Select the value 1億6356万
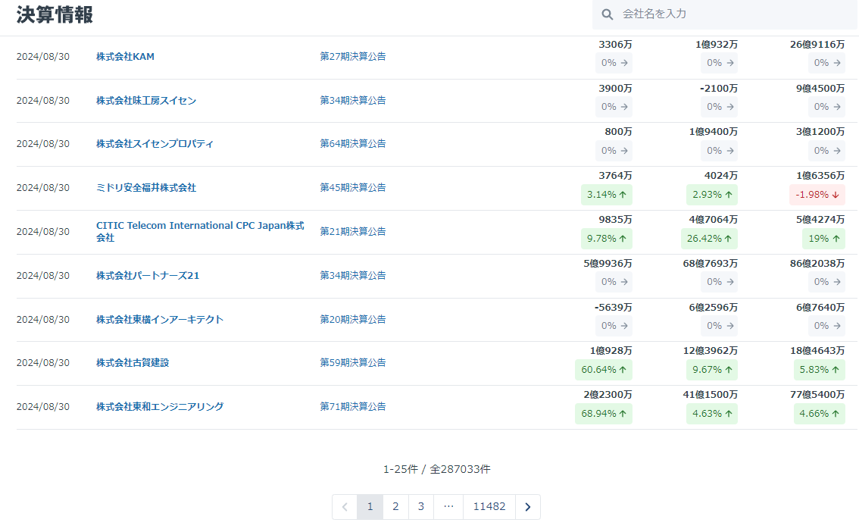 coord(820,176)
